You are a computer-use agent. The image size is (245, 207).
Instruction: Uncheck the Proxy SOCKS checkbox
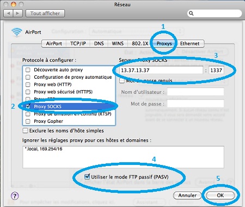28,107
